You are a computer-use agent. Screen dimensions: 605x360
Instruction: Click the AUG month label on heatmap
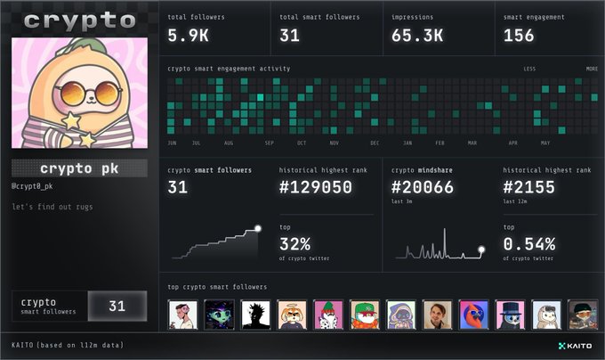coord(229,143)
